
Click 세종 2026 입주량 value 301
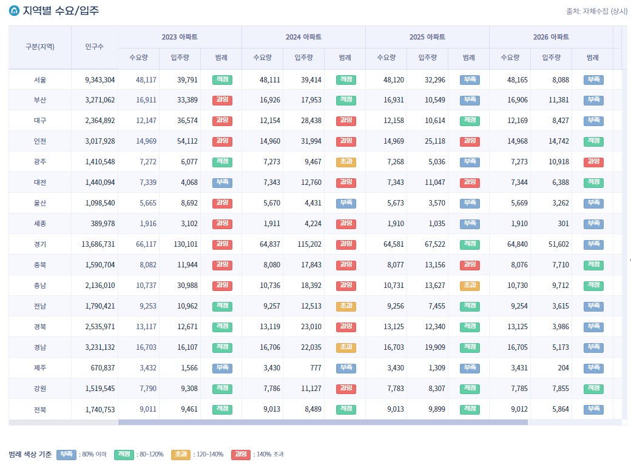[564, 224]
